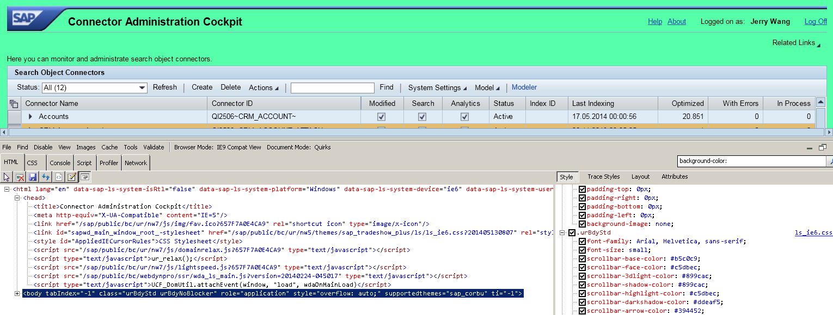Image resolution: width=833 pixels, height=315 pixels.
Task: Click the select-all table corner icon
Action: pos(14,103)
